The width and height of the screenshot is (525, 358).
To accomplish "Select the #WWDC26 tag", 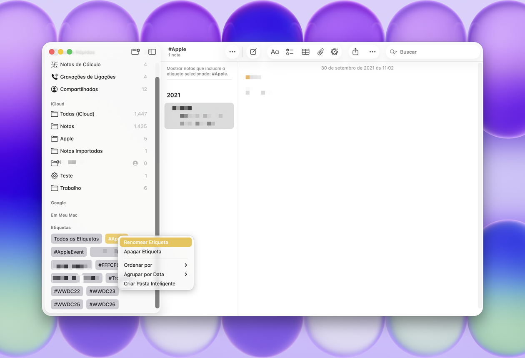I will pos(102,304).
